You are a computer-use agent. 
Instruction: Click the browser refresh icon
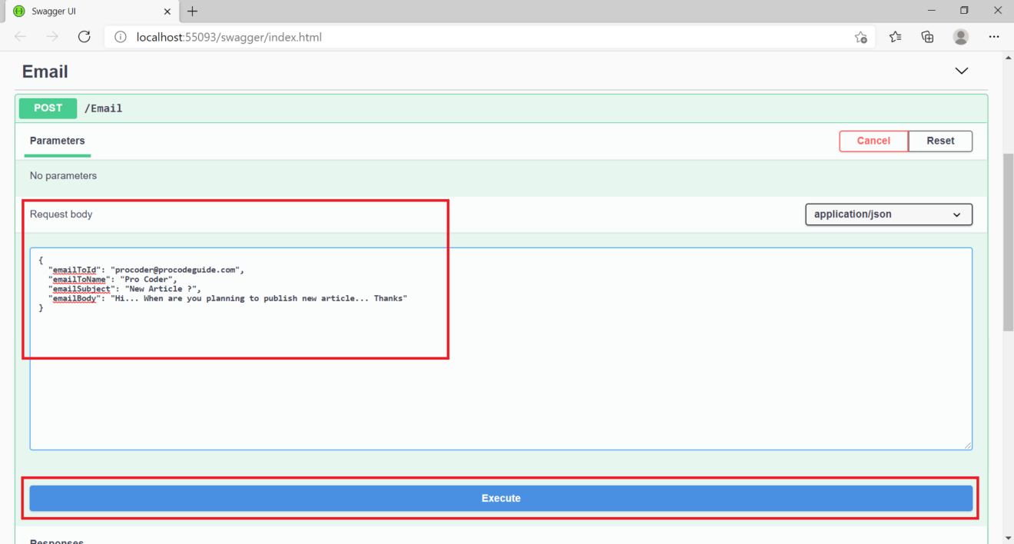click(84, 37)
